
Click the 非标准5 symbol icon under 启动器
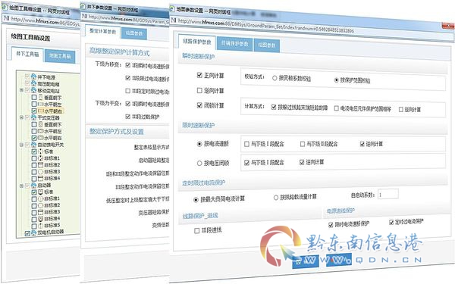click(41, 226)
